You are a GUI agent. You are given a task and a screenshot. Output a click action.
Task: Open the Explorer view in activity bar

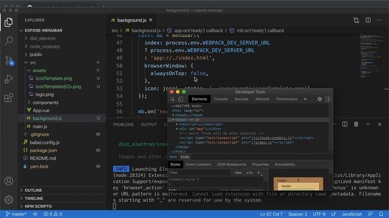pyautogui.click(x=9, y=22)
